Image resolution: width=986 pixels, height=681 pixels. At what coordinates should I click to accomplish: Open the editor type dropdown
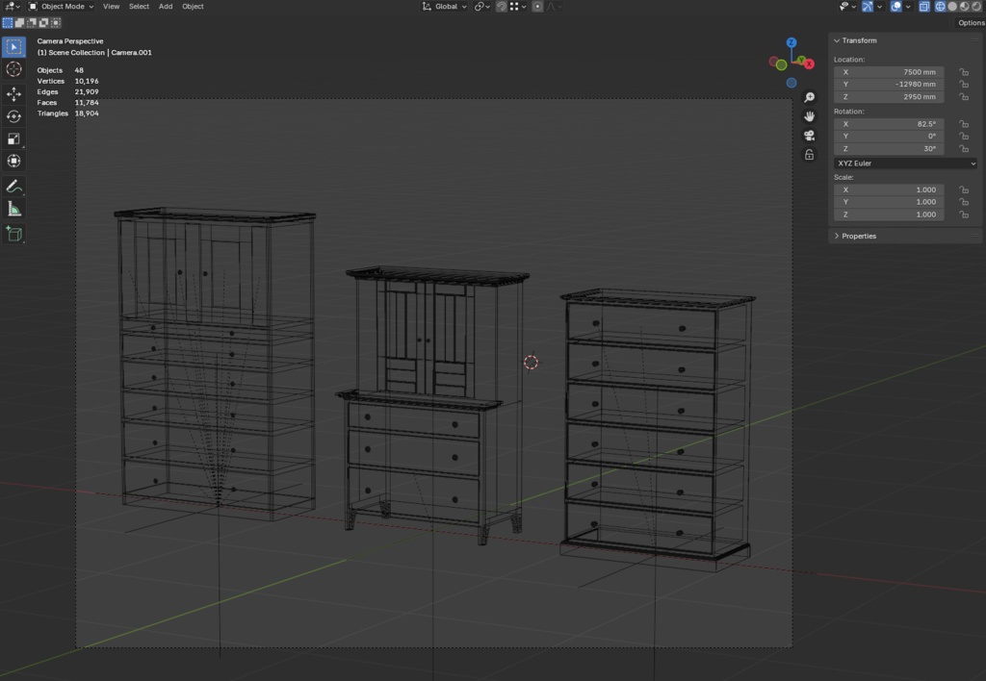(12, 7)
